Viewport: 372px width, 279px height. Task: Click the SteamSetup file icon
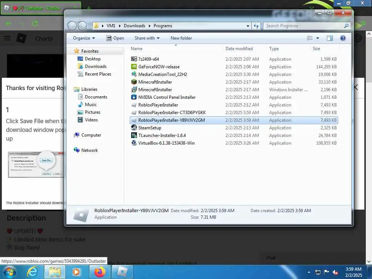point(134,128)
